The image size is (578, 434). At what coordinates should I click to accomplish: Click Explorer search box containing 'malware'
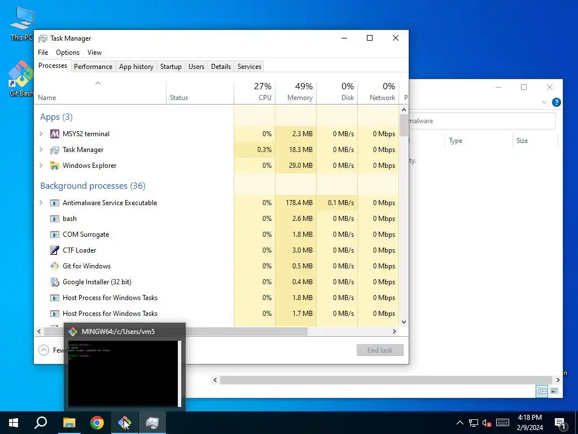(x=482, y=121)
